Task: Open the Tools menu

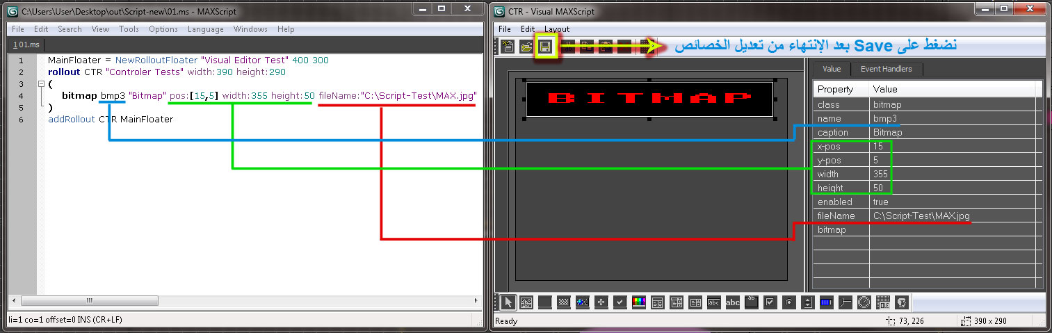Action: tap(129, 29)
